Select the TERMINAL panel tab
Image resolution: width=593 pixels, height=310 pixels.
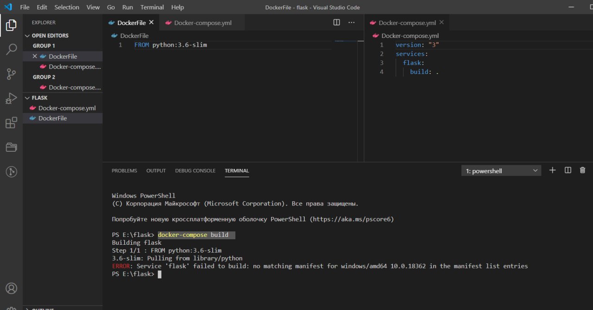[237, 171]
